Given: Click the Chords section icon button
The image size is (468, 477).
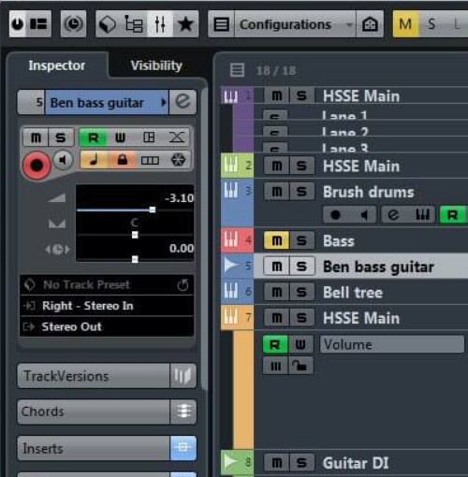Looking at the screenshot, I should [183, 412].
